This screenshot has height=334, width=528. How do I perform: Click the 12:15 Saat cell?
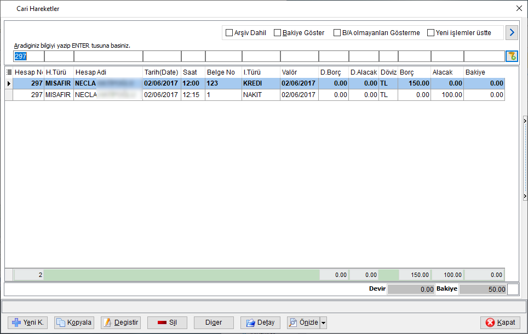pos(193,95)
